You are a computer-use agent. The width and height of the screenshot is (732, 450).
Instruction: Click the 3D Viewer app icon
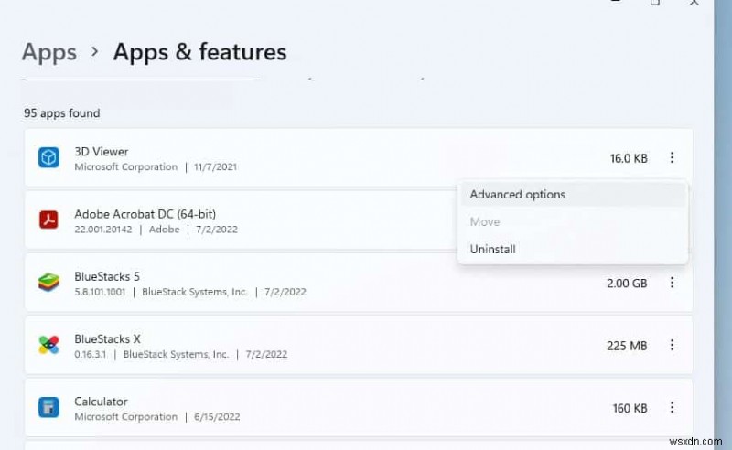tap(48, 158)
